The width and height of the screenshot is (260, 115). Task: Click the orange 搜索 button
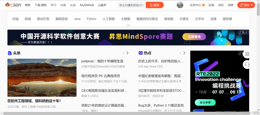(x=155, y=5)
